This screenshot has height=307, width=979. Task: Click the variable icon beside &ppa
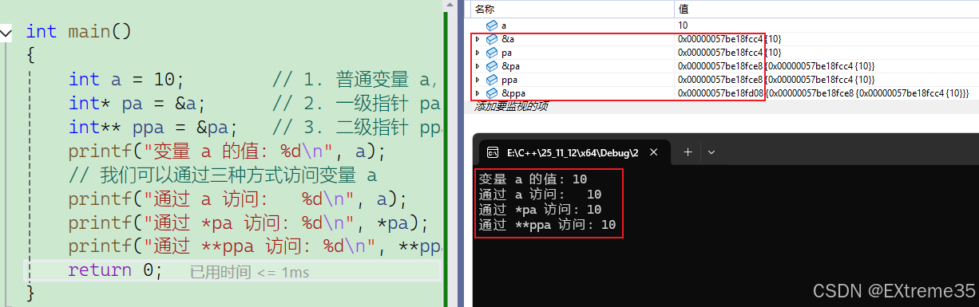point(492,93)
